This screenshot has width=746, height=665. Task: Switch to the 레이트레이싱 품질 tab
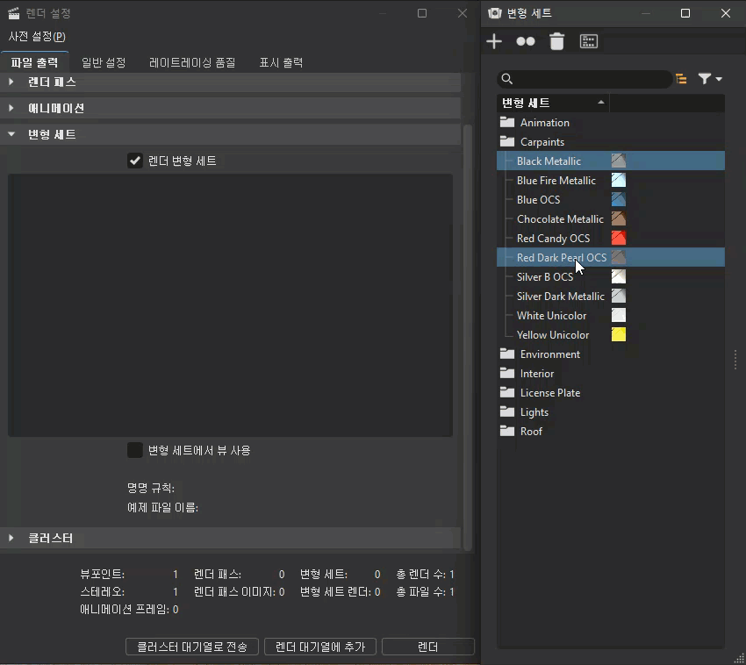(x=192, y=62)
